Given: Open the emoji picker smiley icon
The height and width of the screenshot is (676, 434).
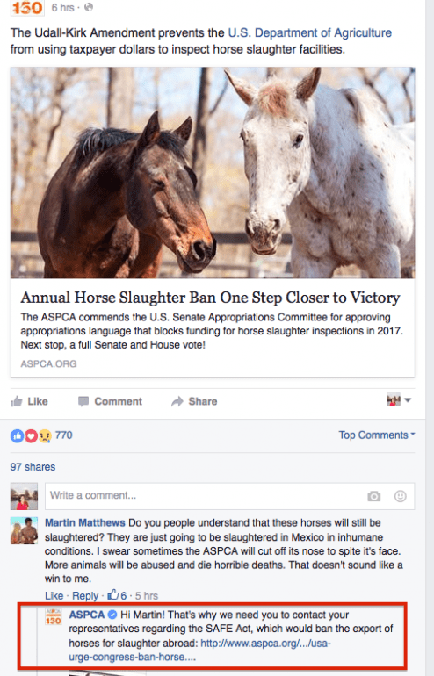Looking at the screenshot, I should point(401,496).
